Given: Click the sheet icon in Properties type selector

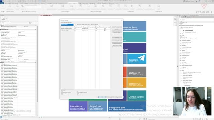Looking at the screenshot, I should [3, 19].
